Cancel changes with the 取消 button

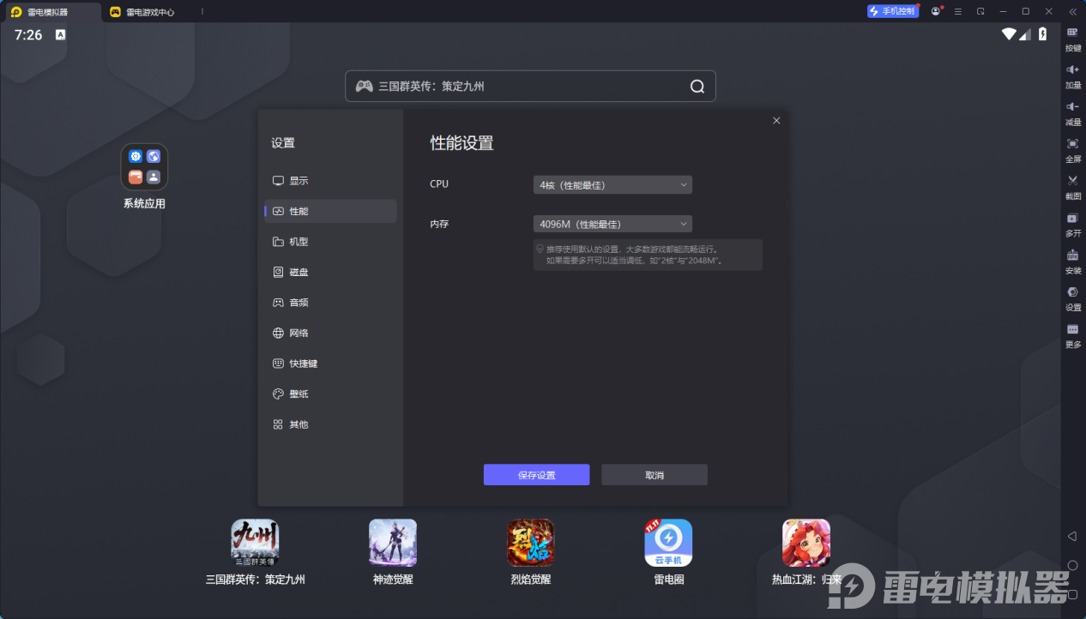point(654,474)
